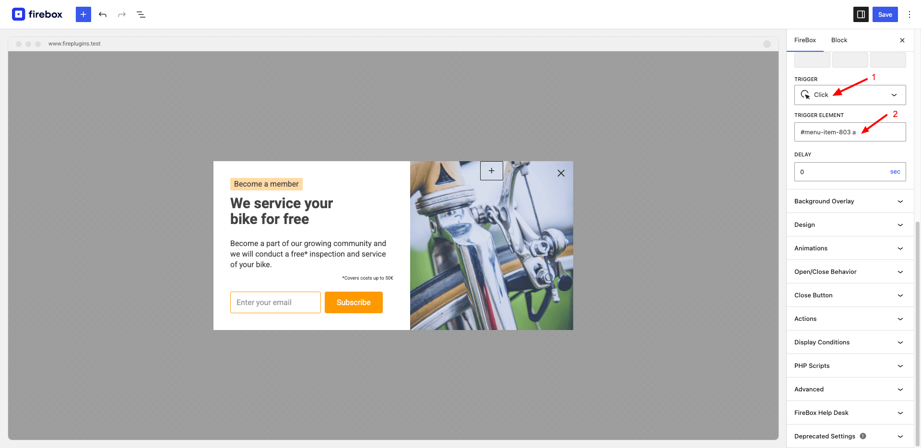This screenshot has width=921, height=448.
Task: Open the document overview list icon
Action: (x=141, y=14)
